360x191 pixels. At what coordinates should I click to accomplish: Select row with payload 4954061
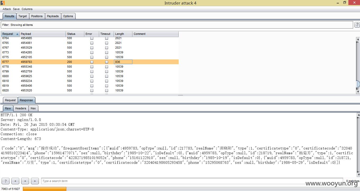click(90, 43)
